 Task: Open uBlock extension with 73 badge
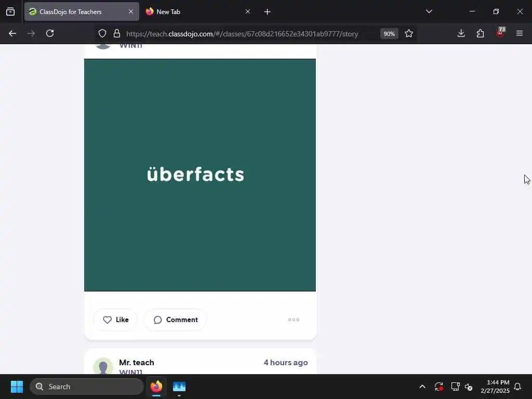tap(500, 33)
